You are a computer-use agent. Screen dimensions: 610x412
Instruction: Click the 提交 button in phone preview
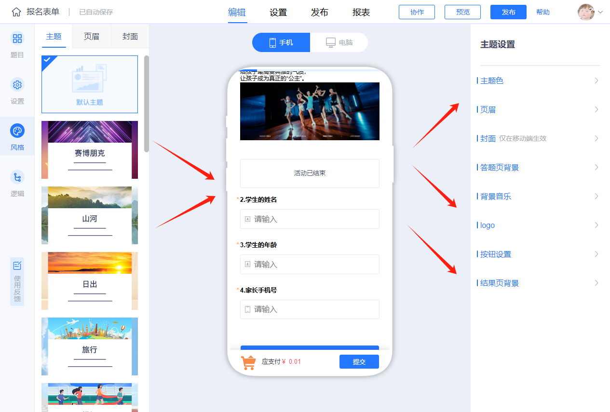pyautogui.click(x=359, y=362)
